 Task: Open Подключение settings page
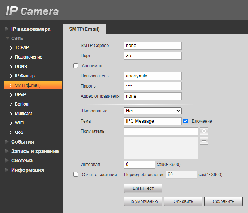point(29,57)
